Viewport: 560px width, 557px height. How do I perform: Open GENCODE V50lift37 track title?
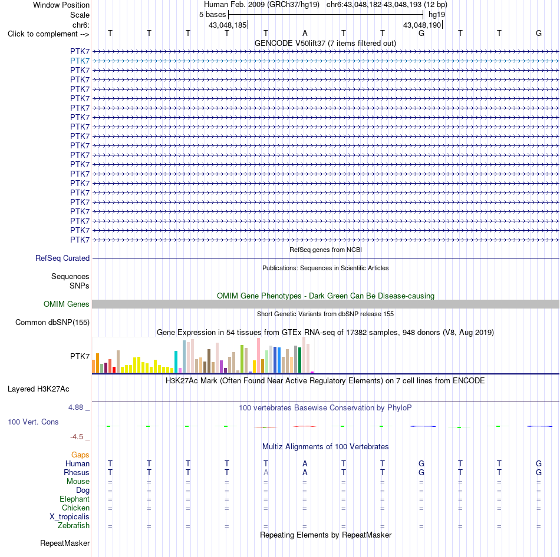click(325, 43)
